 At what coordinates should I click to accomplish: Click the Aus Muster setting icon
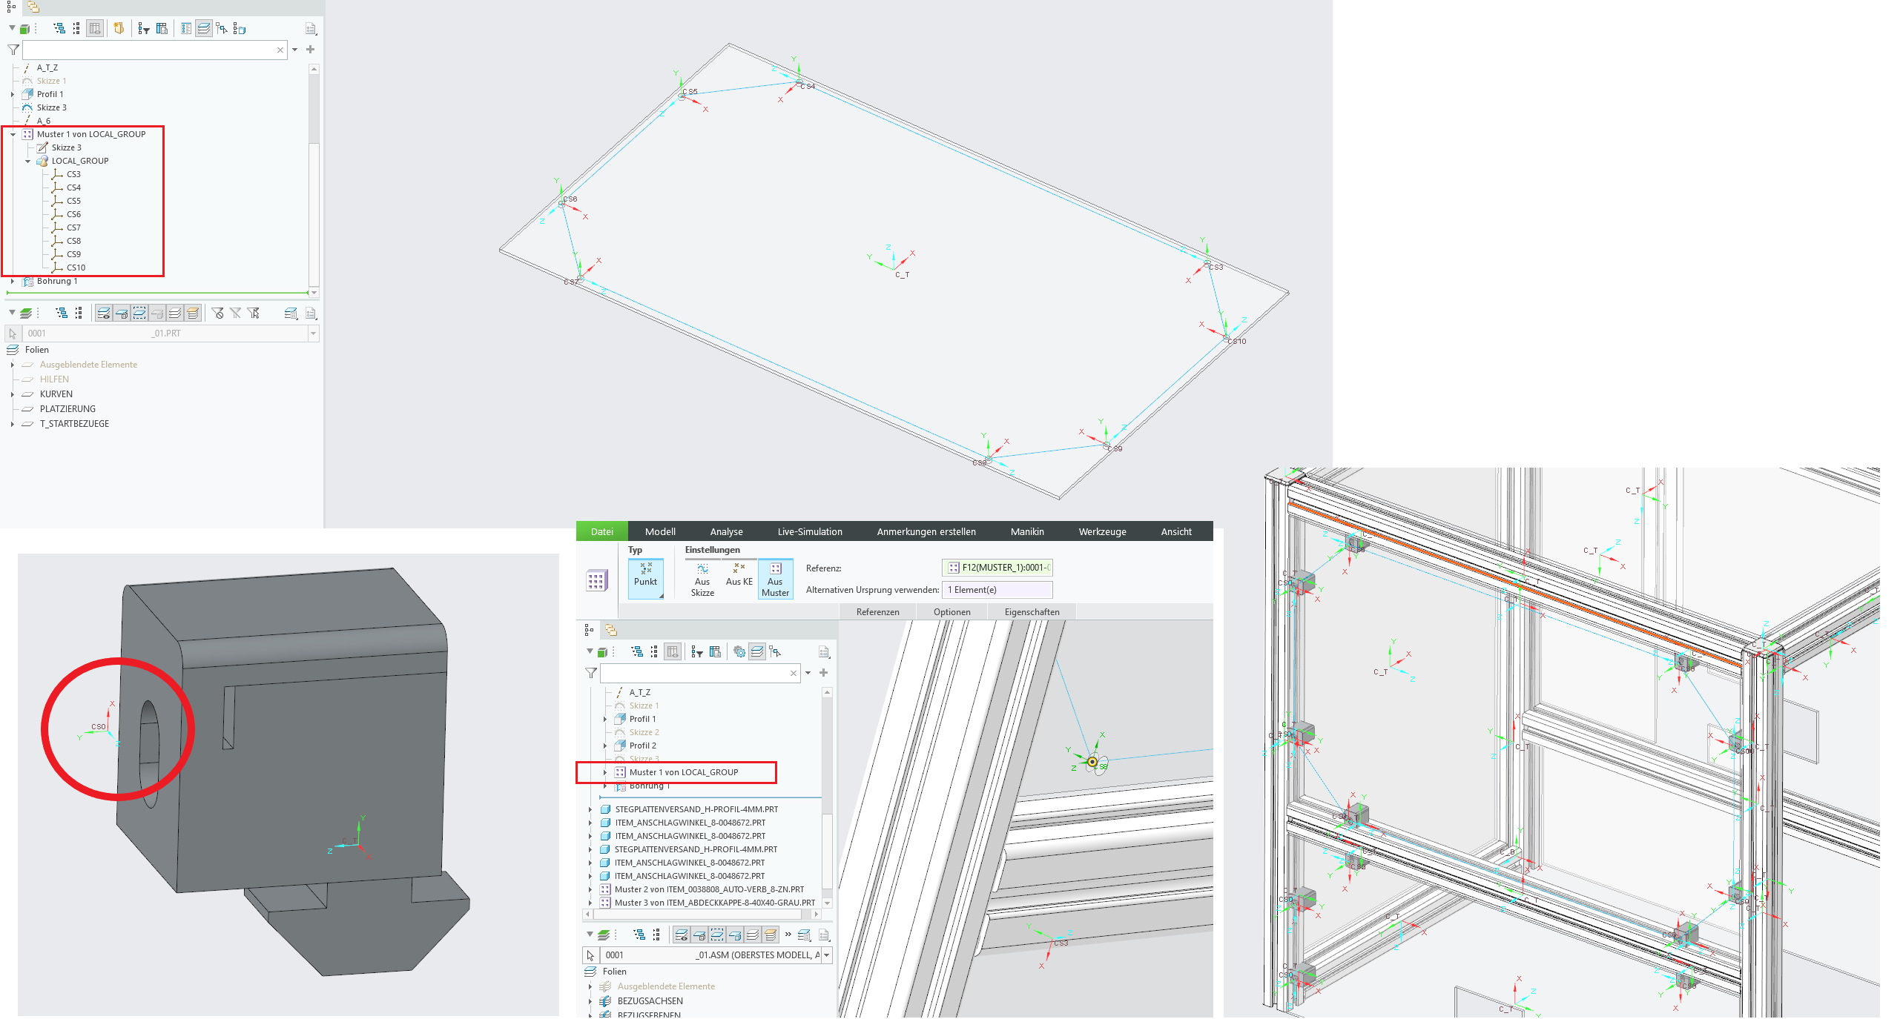pos(775,569)
